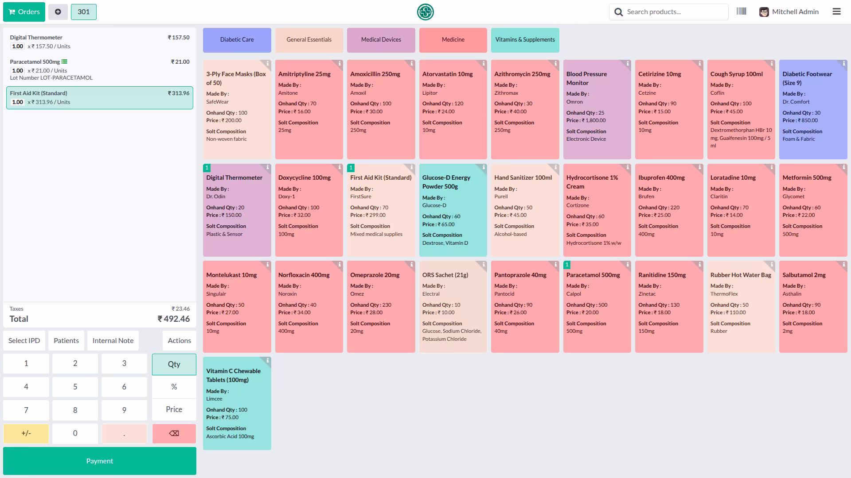Open info icon on Vitamin C Chewable Tablets card
This screenshot has height=478, width=851.
[x=267, y=361]
